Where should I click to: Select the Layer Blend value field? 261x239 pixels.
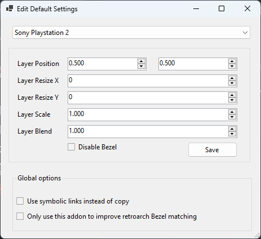pos(148,131)
